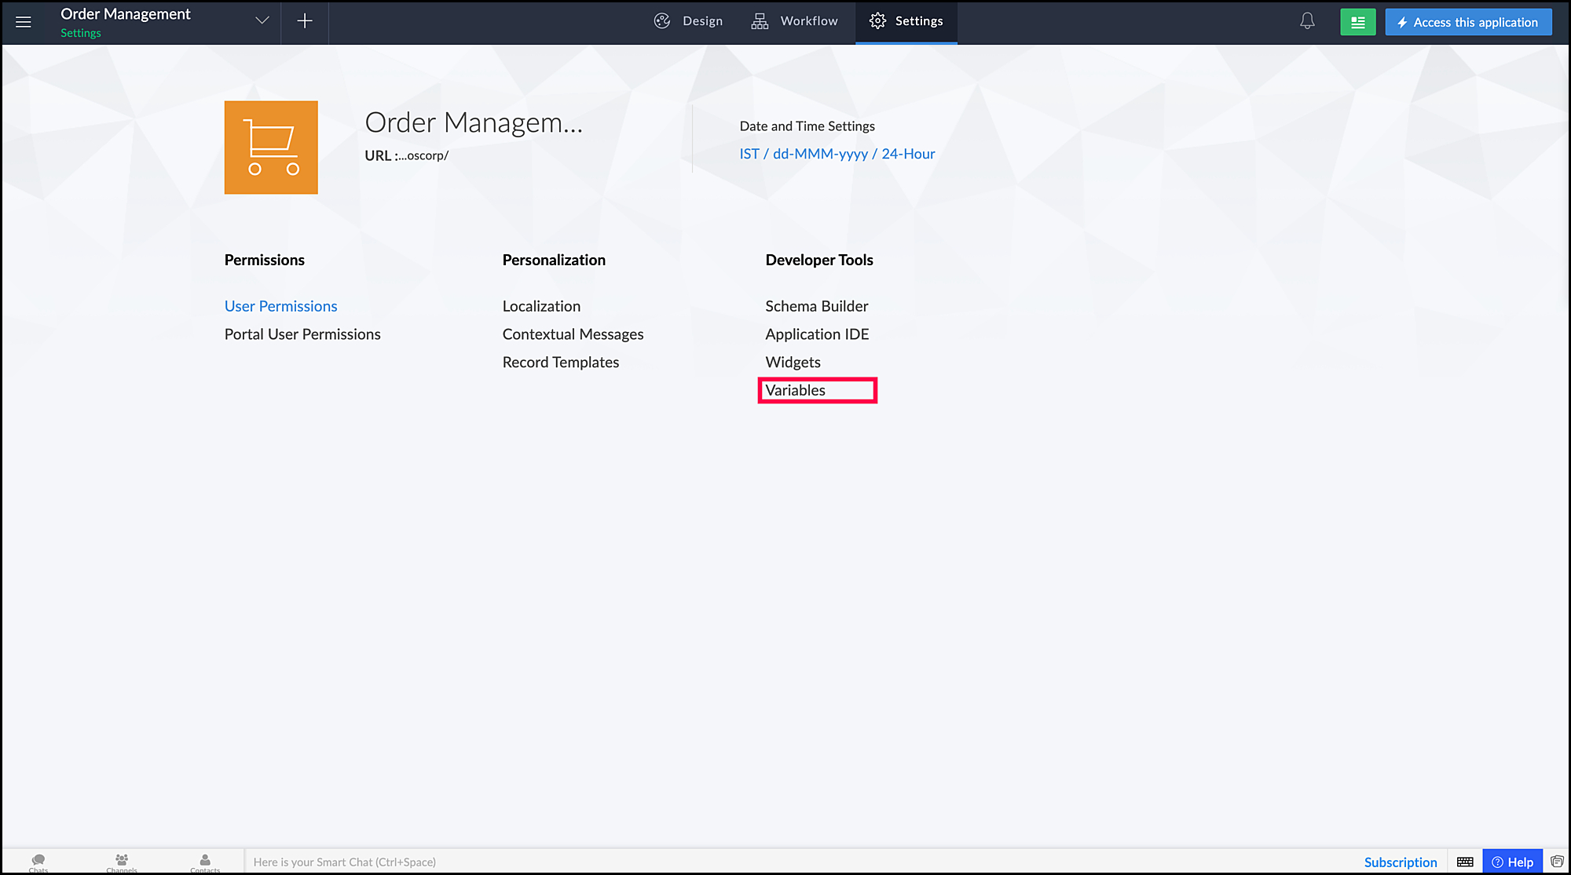Select the Settings tab
Viewport: 1571px width, 875px height.
(x=906, y=21)
